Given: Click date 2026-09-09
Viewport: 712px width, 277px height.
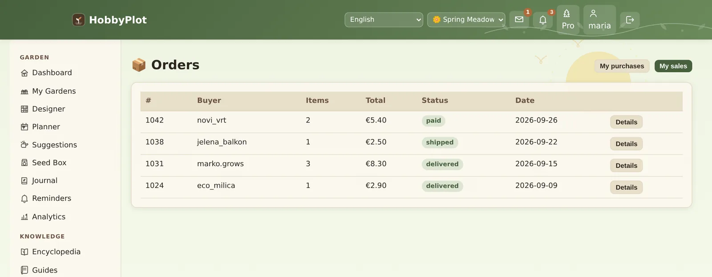Looking at the screenshot, I should tap(536, 186).
